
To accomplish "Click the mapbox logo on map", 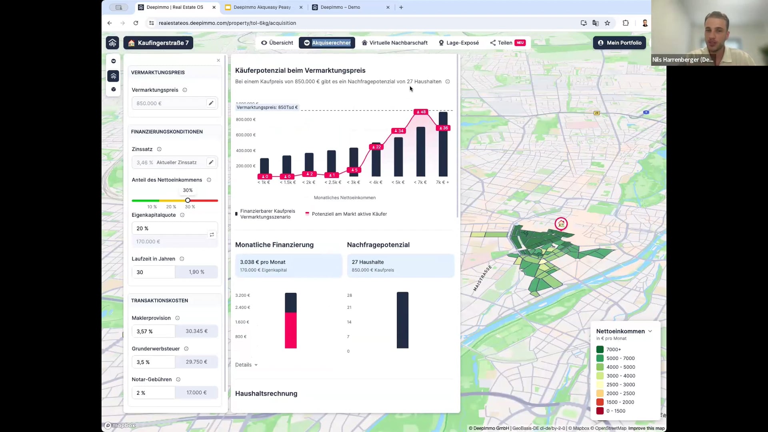I will point(120,426).
